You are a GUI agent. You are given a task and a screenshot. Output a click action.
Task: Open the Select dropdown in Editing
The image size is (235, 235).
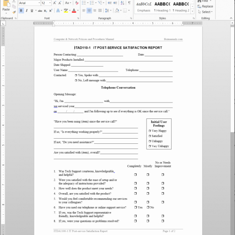[x=205, y=12]
